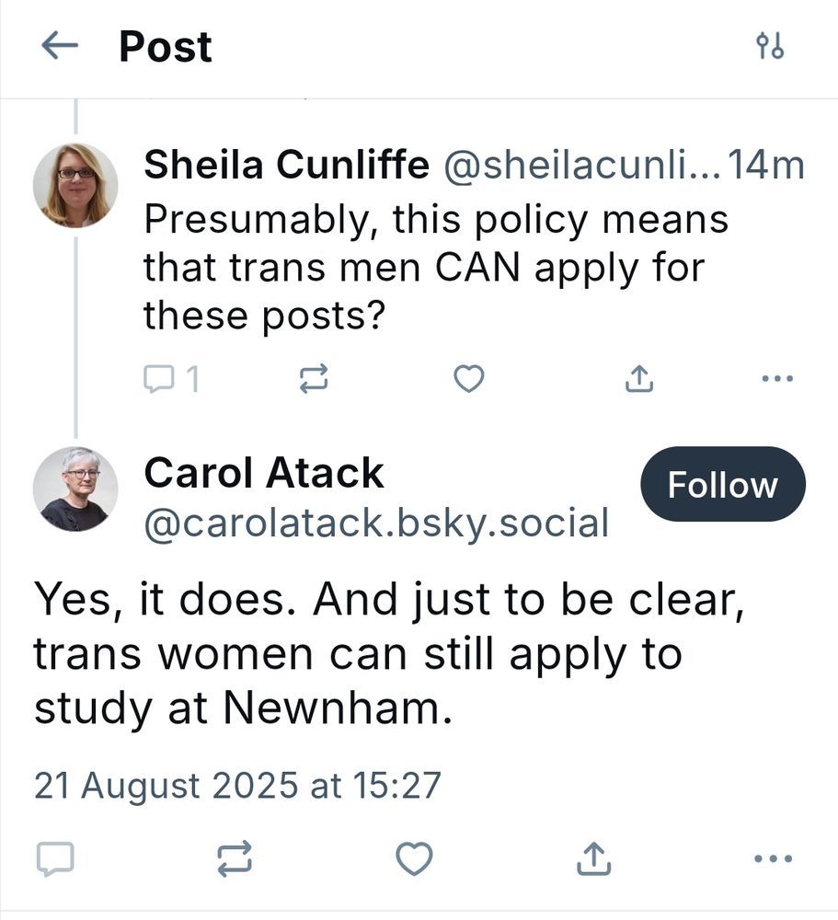The image size is (838, 920).
Task: Like Carol Atack's post
Action: click(x=414, y=859)
